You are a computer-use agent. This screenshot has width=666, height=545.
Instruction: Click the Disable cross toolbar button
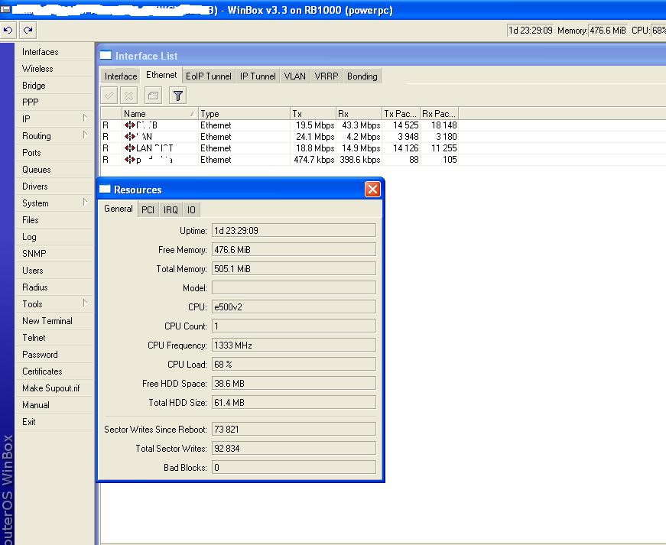pyautogui.click(x=128, y=96)
